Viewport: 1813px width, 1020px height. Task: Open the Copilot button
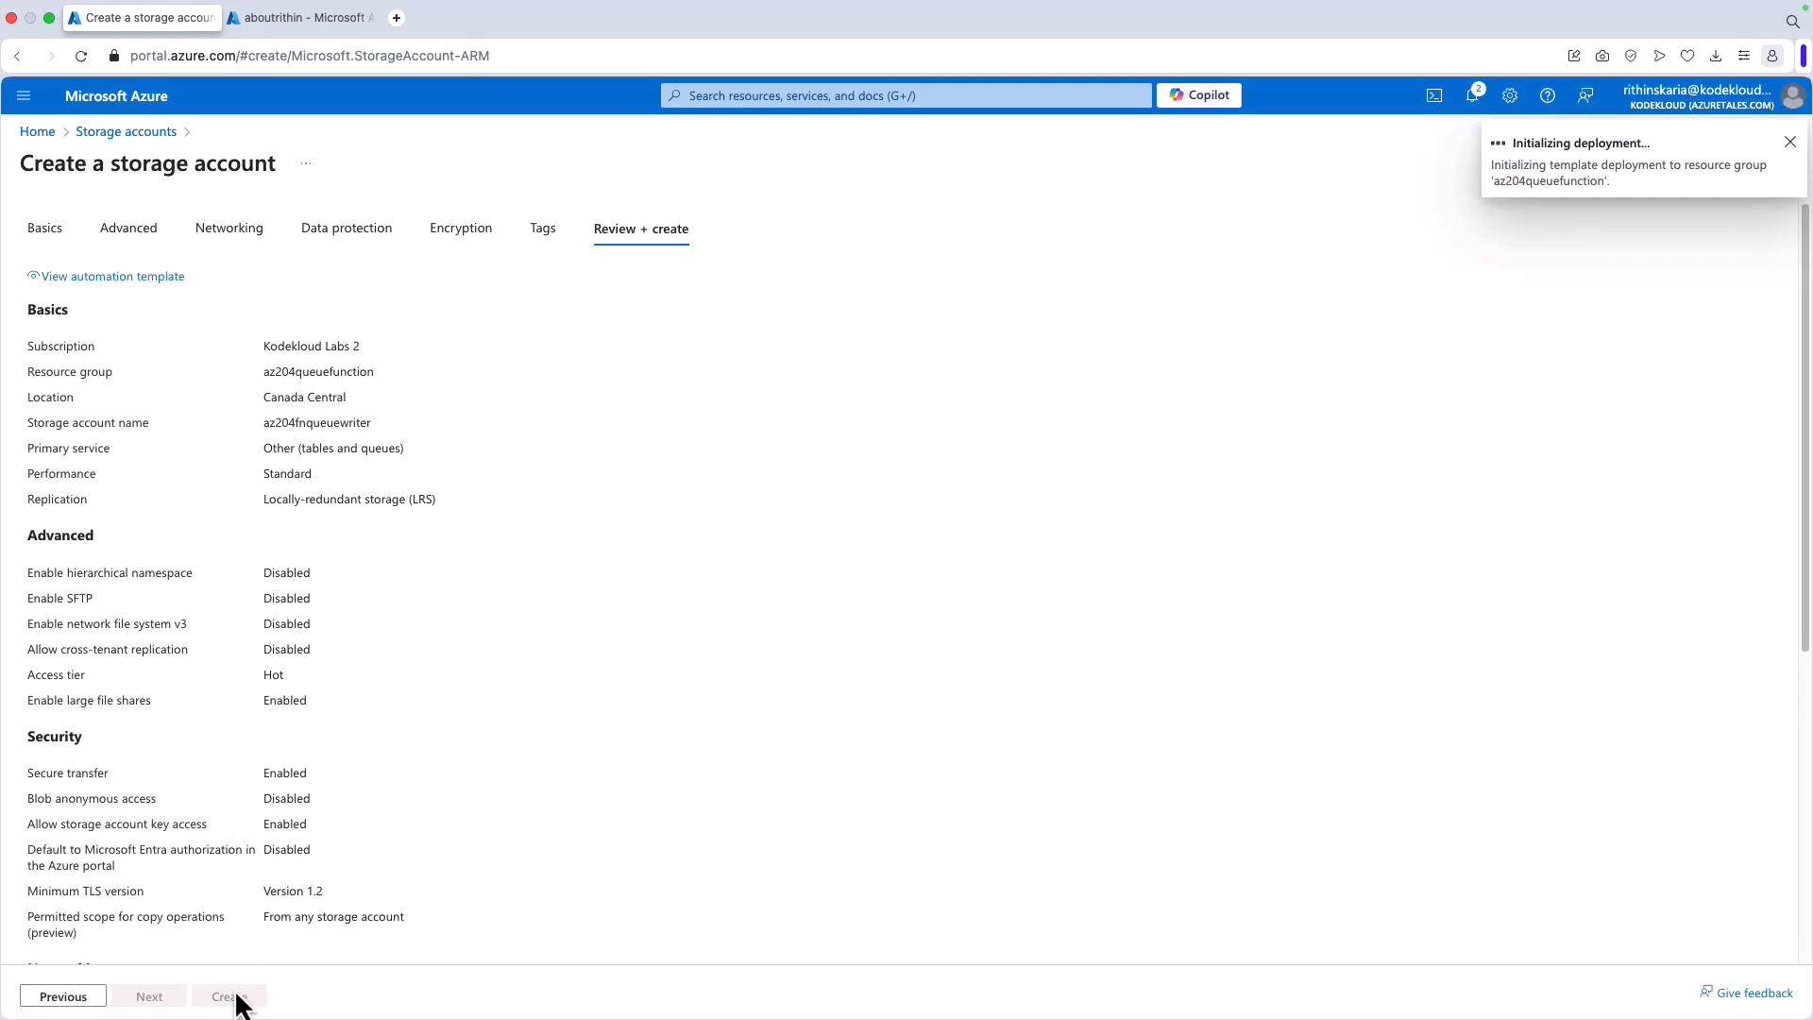[1199, 95]
